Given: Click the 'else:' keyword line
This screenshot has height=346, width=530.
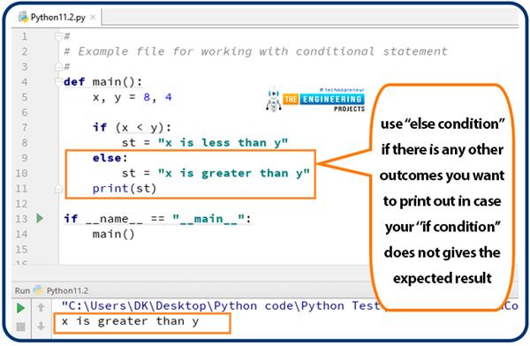Looking at the screenshot, I should (110, 158).
